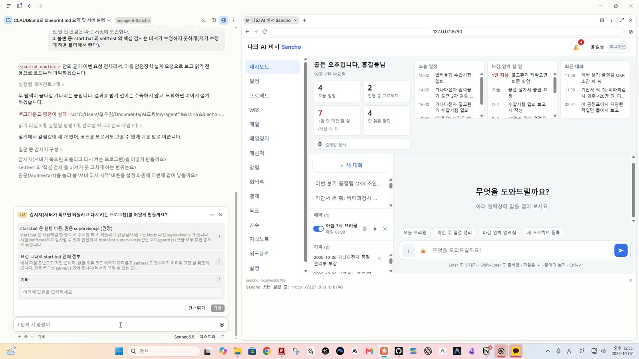Image resolution: width=639 pixels, height=359 pixels.
Task: Toggle the 아침 7시 브리핑 schedule switch
Action: click(x=318, y=229)
